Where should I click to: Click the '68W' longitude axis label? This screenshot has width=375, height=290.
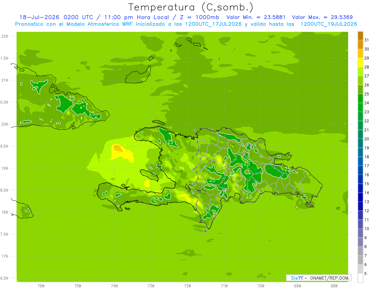pyautogui.click(x=334, y=286)
